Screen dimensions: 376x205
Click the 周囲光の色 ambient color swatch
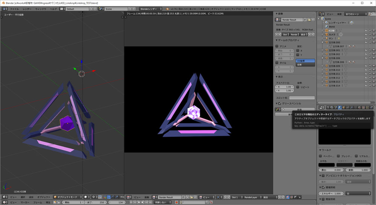click(x=362, y=165)
